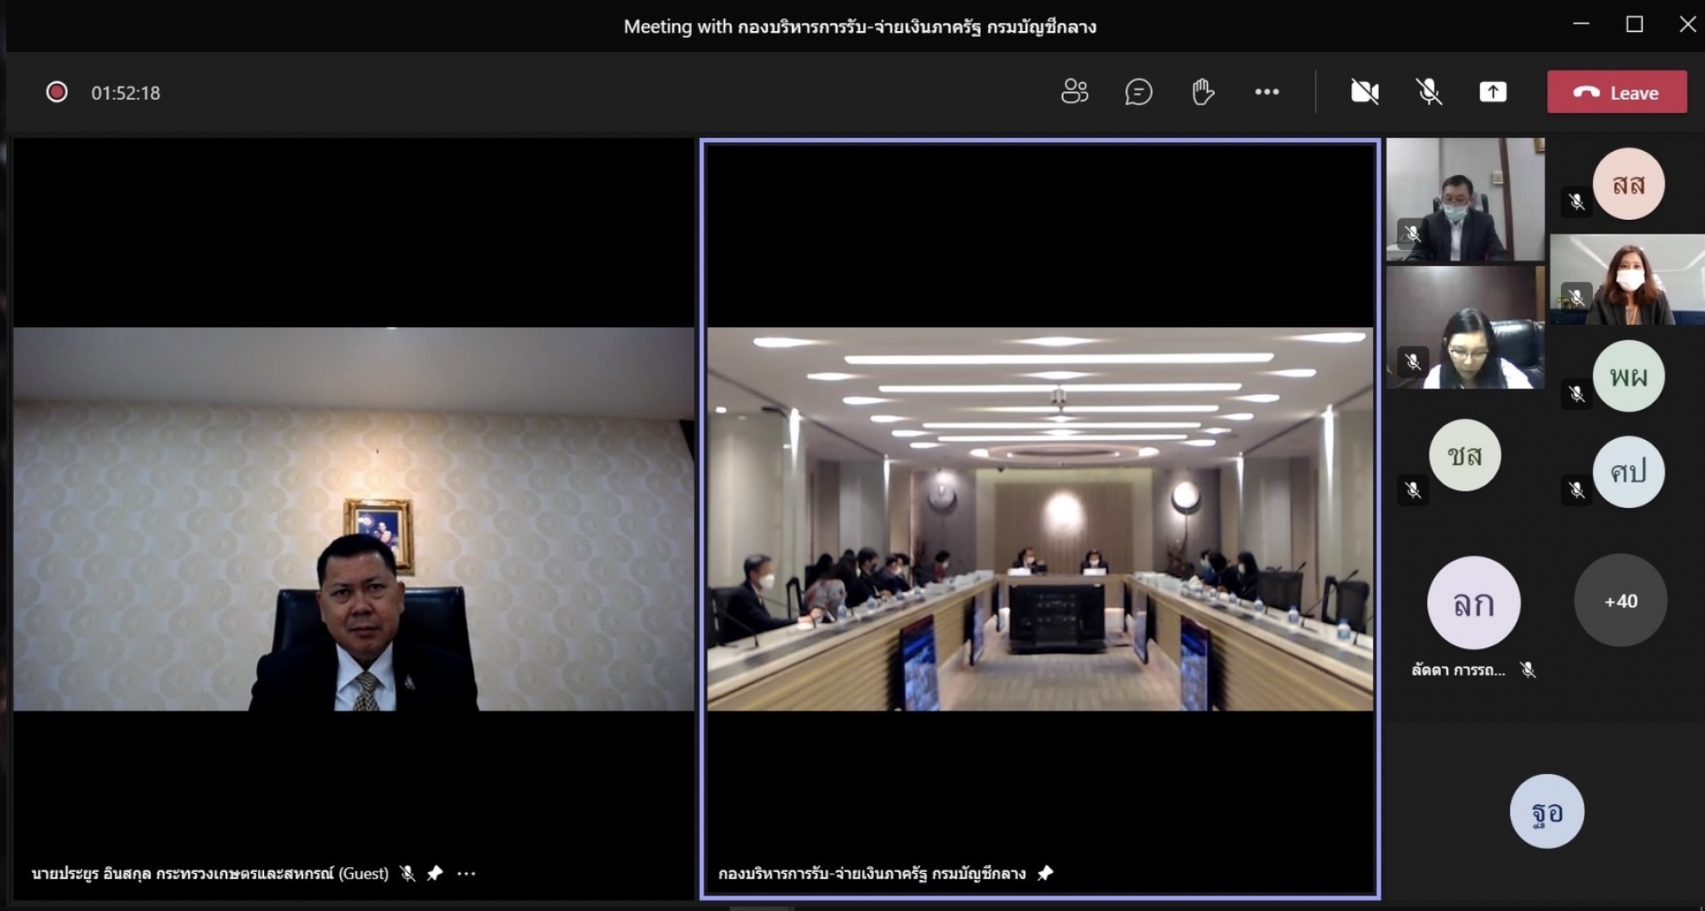Image resolution: width=1705 pixels, height=911 pixels.
Task: Click muted mic icon beside นายประยูร name
Action: [407, 873]
